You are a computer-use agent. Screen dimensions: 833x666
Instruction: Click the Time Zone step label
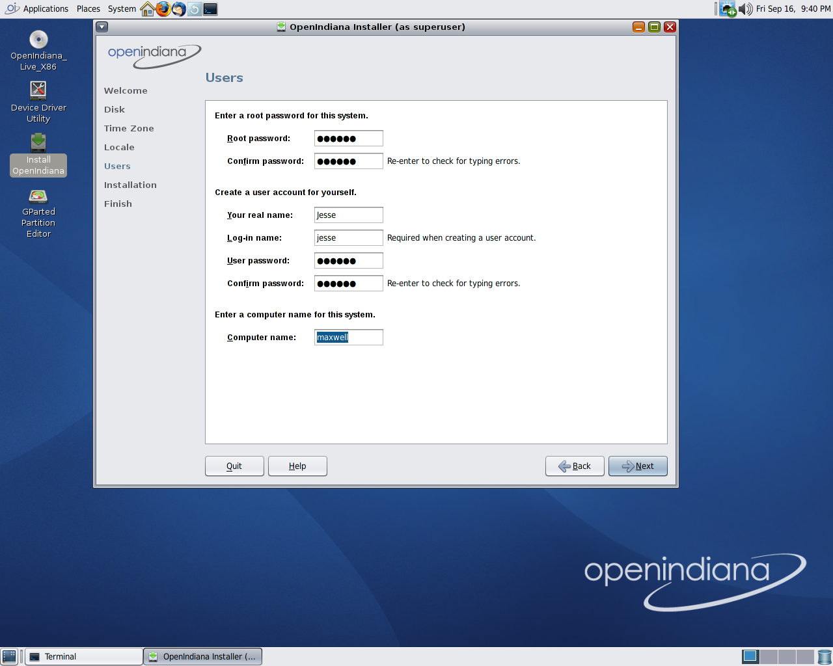(129, 129)
